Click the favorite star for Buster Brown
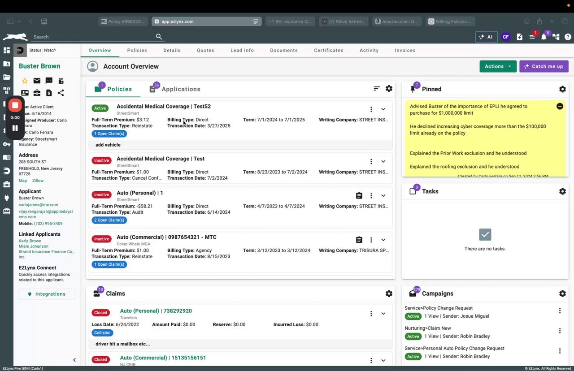 click(x=25, y=81)
